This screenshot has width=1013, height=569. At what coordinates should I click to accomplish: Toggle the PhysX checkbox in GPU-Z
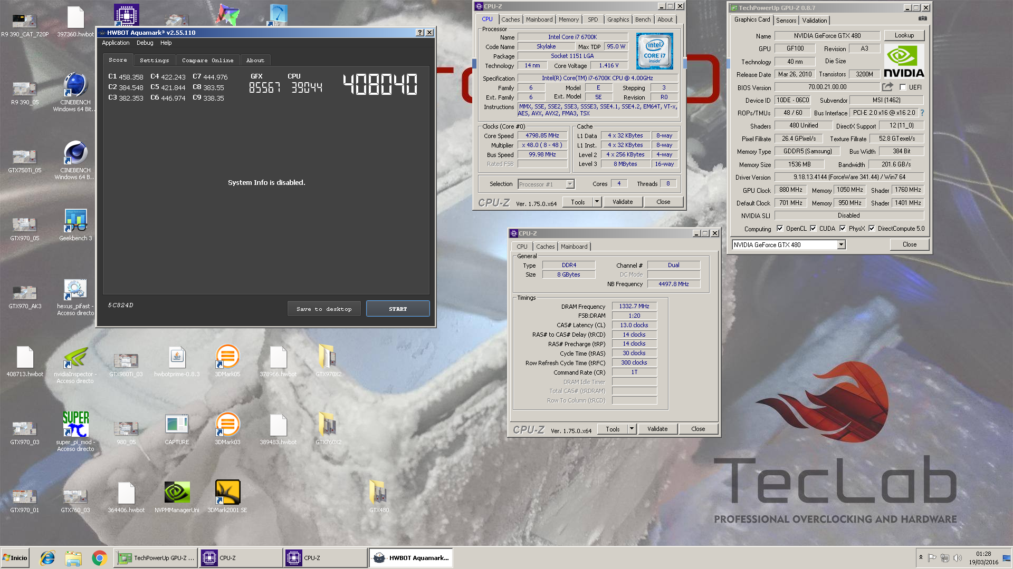(843, 229)
